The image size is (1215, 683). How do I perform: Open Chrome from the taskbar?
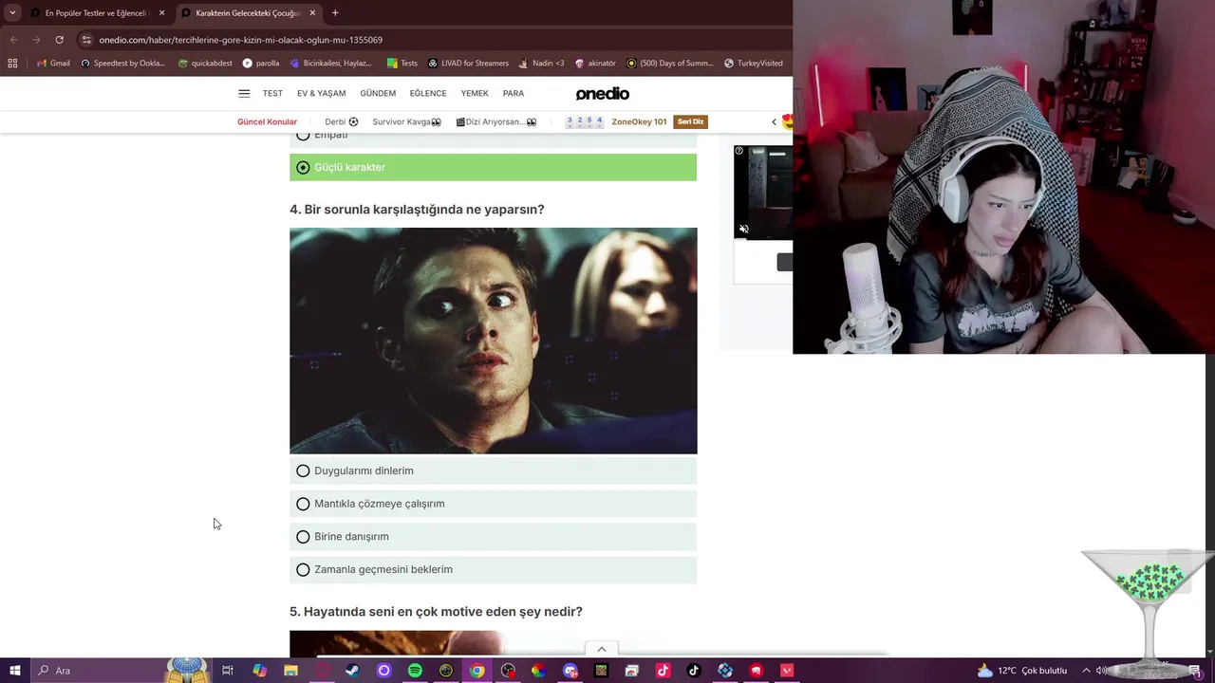(477, 671)
